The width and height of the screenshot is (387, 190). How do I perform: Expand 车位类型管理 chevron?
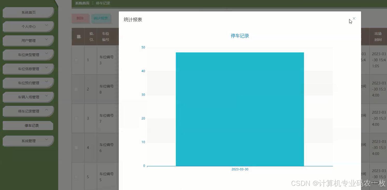(x=46, y=53)
